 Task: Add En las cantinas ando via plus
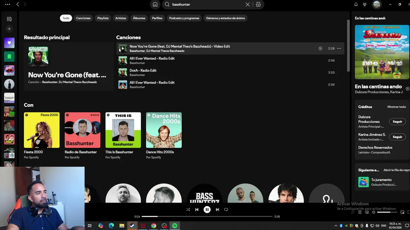tap(407, 89)
